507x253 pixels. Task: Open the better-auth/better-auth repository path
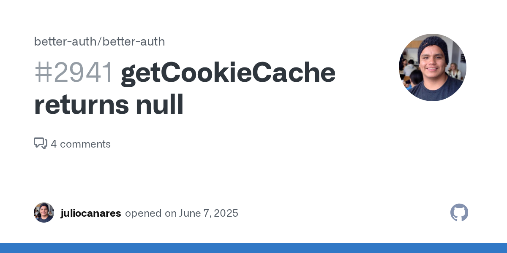click(x=99, y=41)
